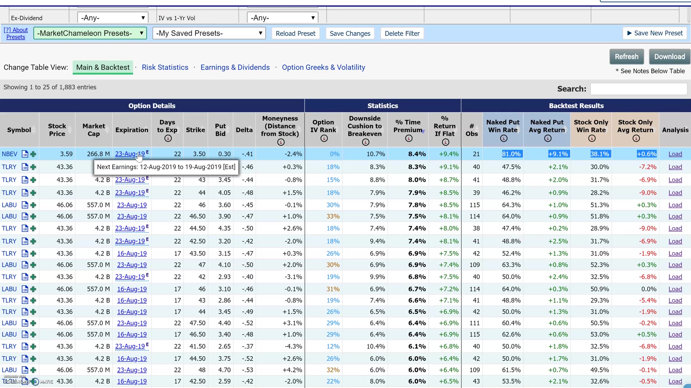Screen dimensions: 691x388
Task: Click green plus in TLRY row with put bid 2.86
Action: point(33,301)
